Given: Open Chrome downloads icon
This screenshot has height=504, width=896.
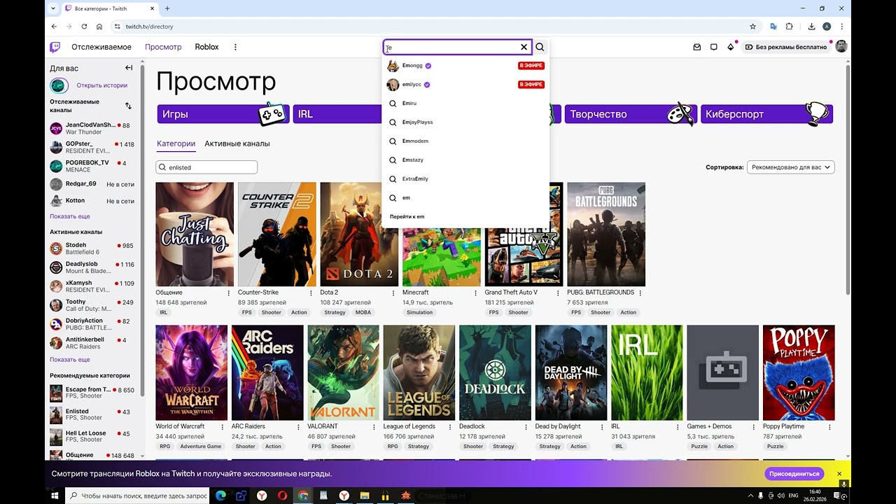Looking at the screenshot, I should 811,27.
